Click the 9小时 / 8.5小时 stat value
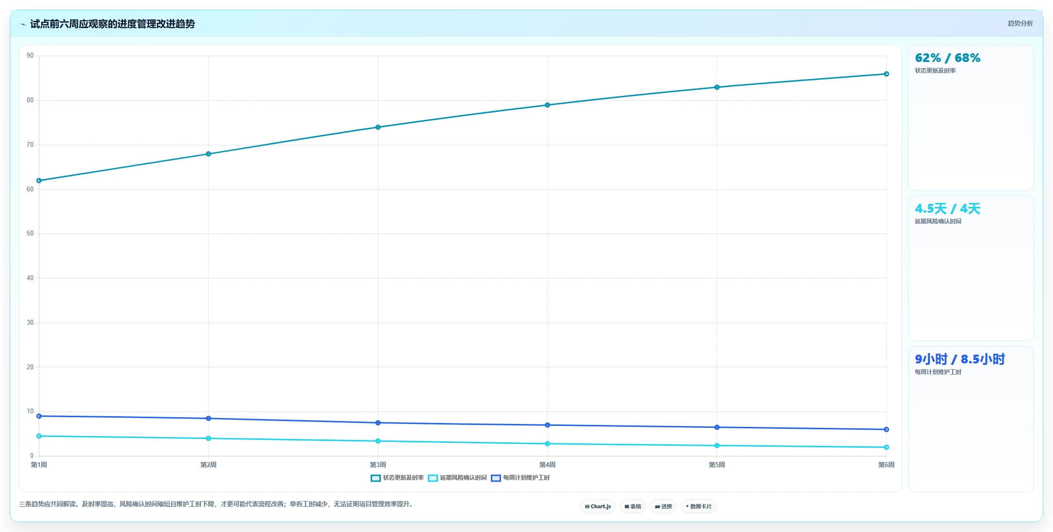The width and height of the screenshot is (1053, 532). (x=959, y=360)
